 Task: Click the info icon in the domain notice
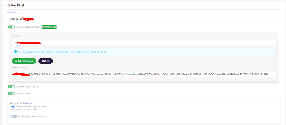pos(15,52)
